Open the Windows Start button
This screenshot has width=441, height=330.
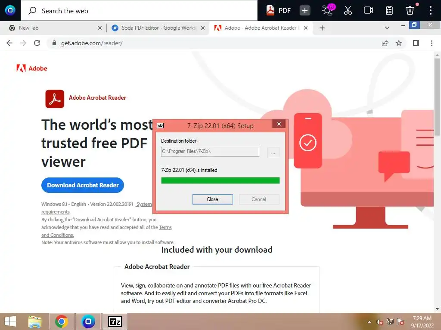click(10, 321)
